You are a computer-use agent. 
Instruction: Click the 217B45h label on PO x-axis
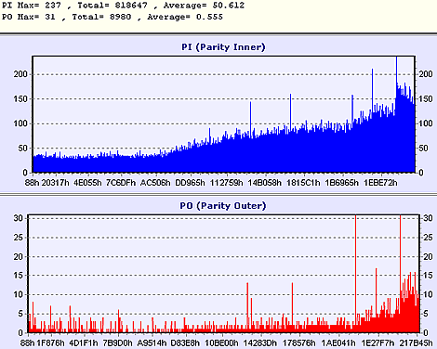[x=416, y=343]
